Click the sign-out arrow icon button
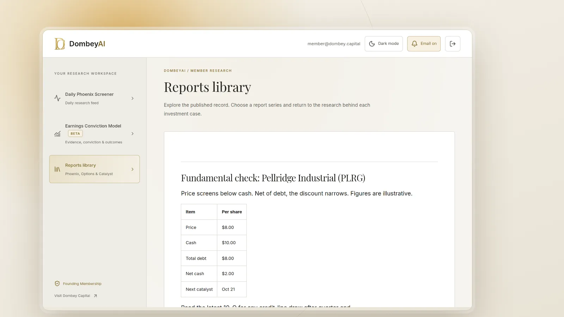This screenshot has width=564, height=317. [x=453, y=44]
